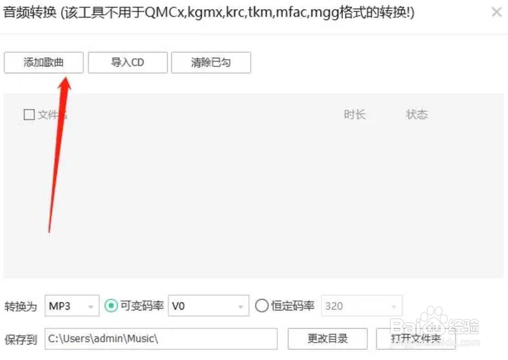508x360 pixels.
Task: Click the 转换为 label
Action: tap(21, 306)
